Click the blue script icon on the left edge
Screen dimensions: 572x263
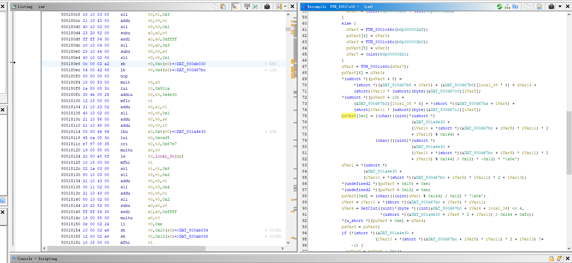[x=2, y=200]
